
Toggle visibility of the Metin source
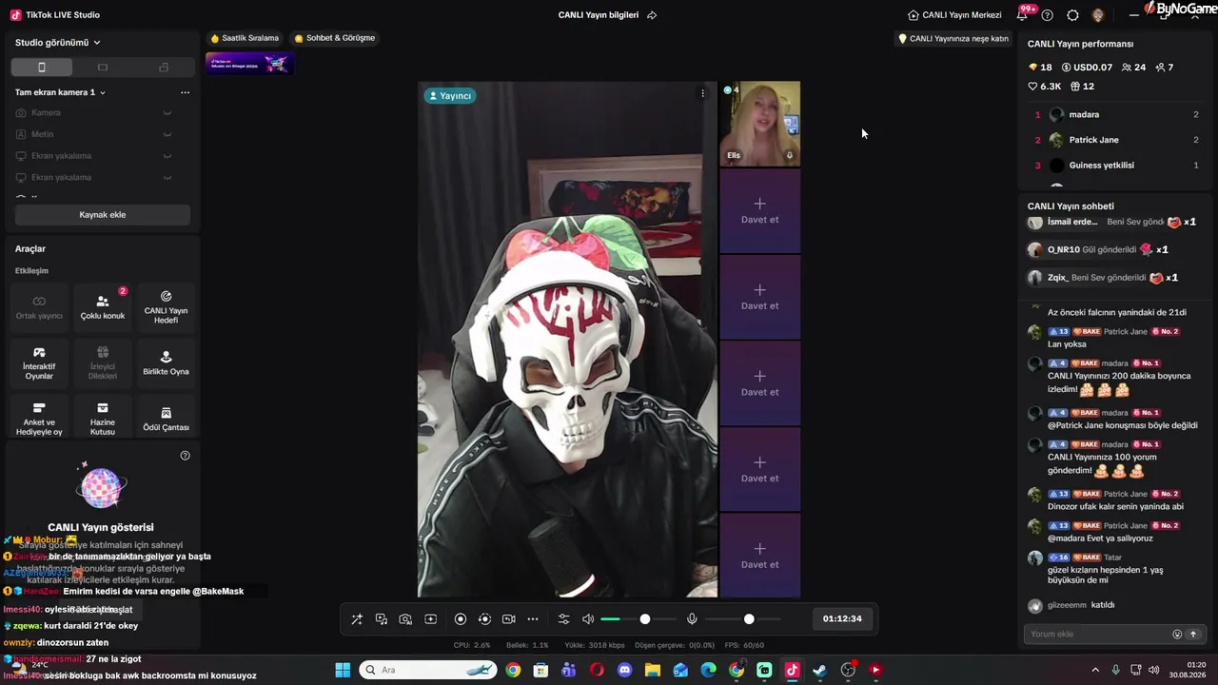click(x=167, y=134)
